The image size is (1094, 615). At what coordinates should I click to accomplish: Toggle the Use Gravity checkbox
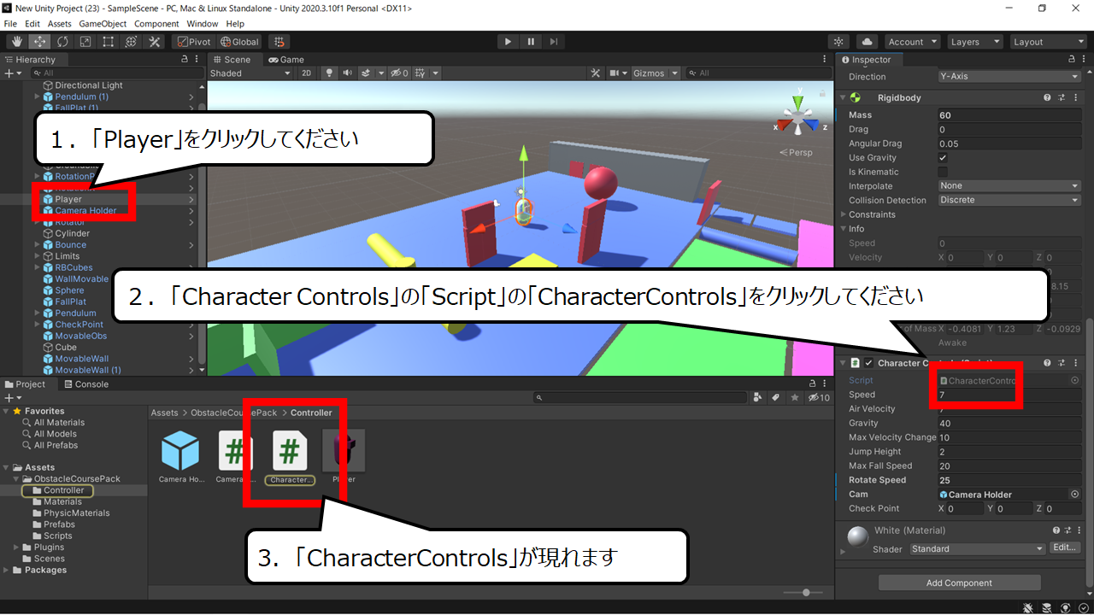(x=943, y=158)
